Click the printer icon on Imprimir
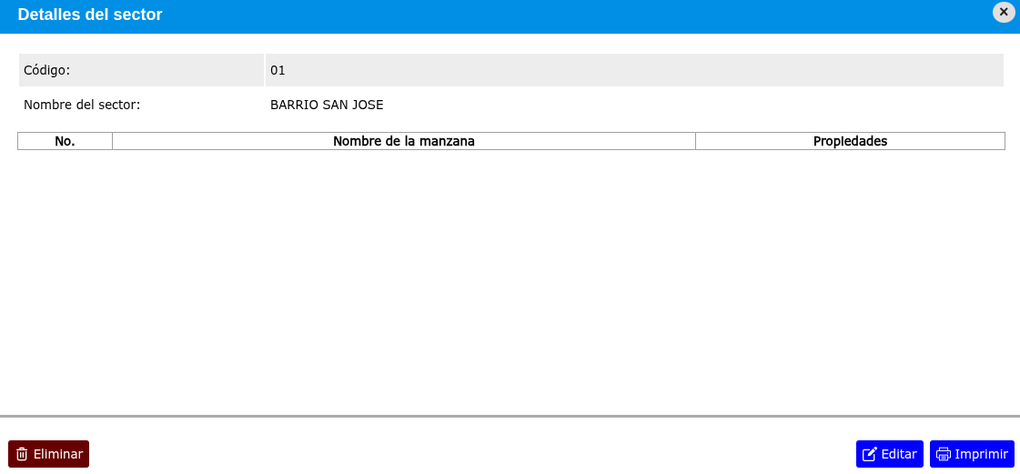The image size is (1020, 474). coord(944,454)
